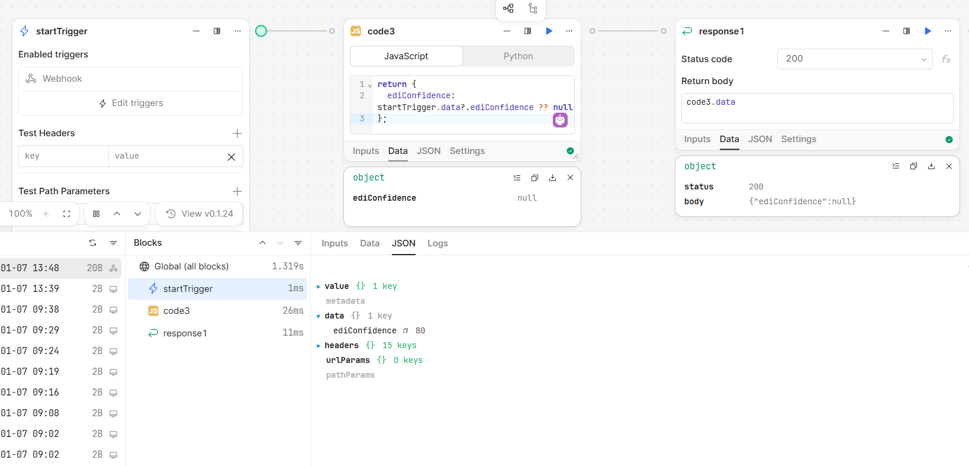Select JavaScript language in code3
The width and height of the screenshot is (969, 466).
coord(406,56)
